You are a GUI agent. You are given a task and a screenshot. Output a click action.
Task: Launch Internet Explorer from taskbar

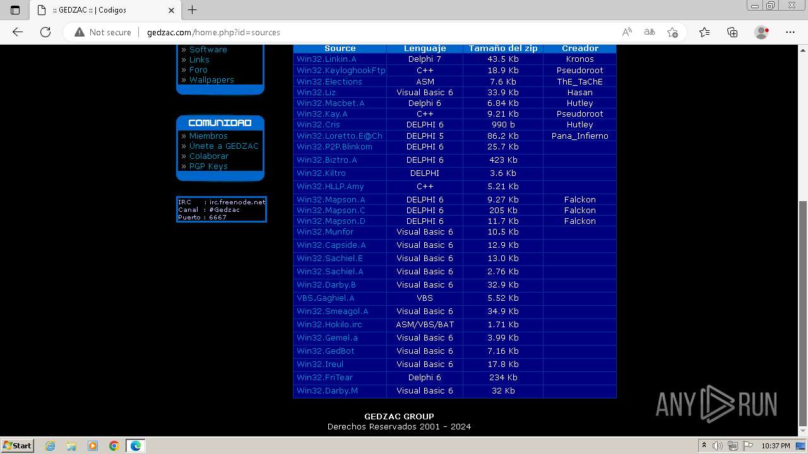50,446
